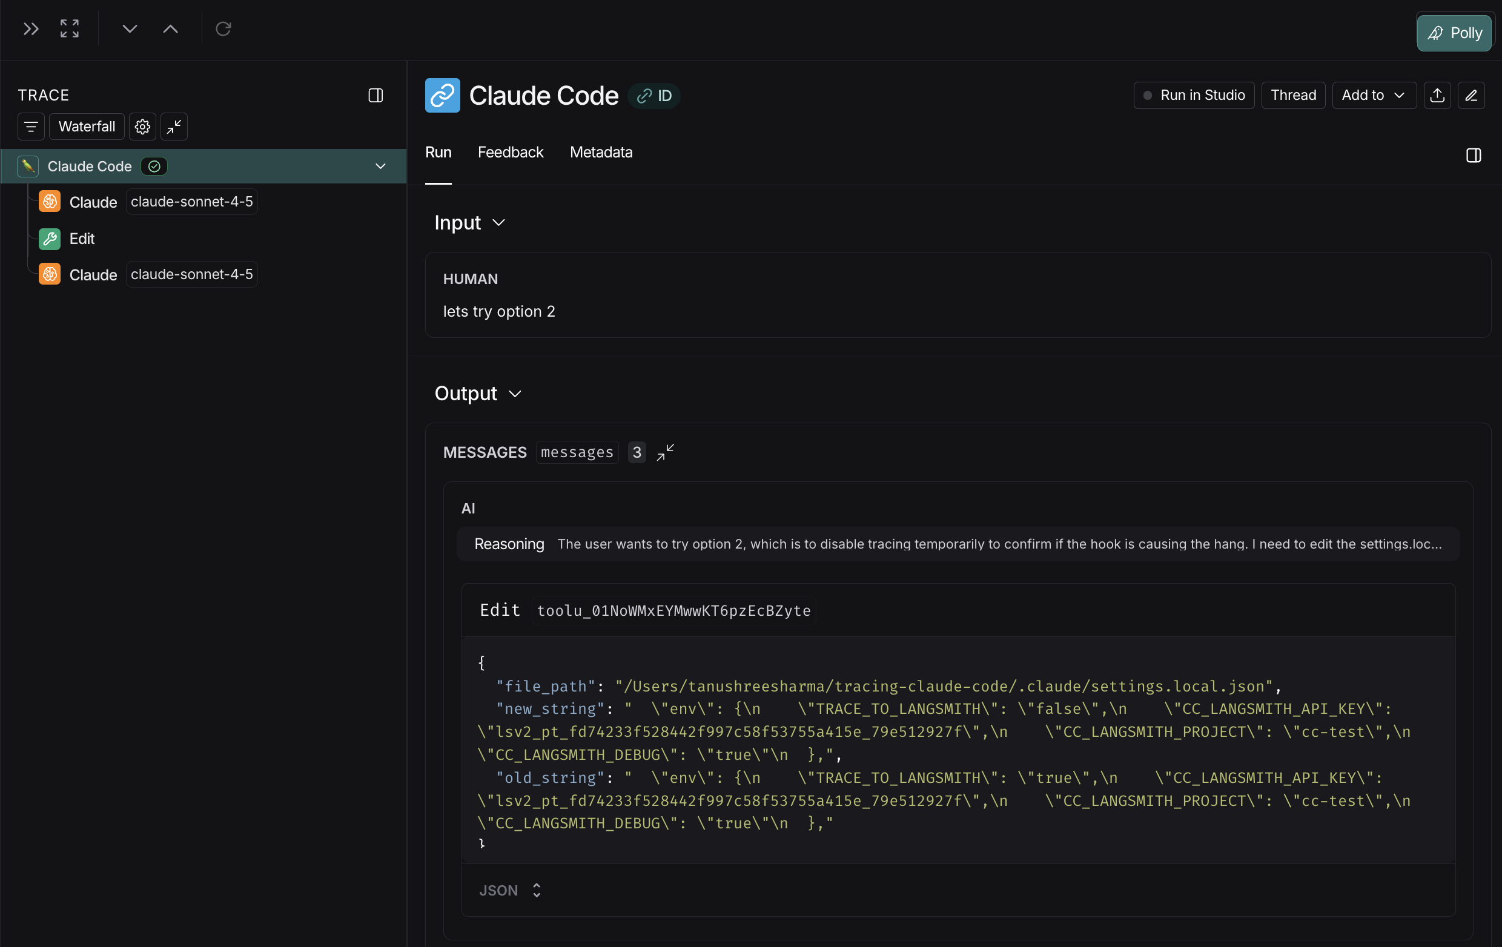Toggle the right-side details panel
Screen dimensions: 1502x947
(1474, 155)
